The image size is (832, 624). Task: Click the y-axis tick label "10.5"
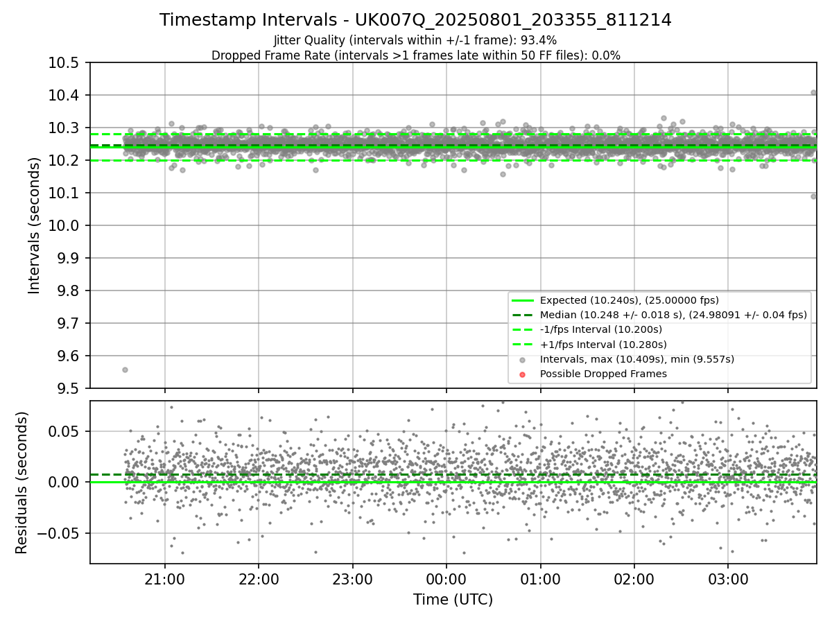pos(62,62)
